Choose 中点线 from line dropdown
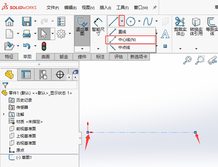 tap(131, 48)
